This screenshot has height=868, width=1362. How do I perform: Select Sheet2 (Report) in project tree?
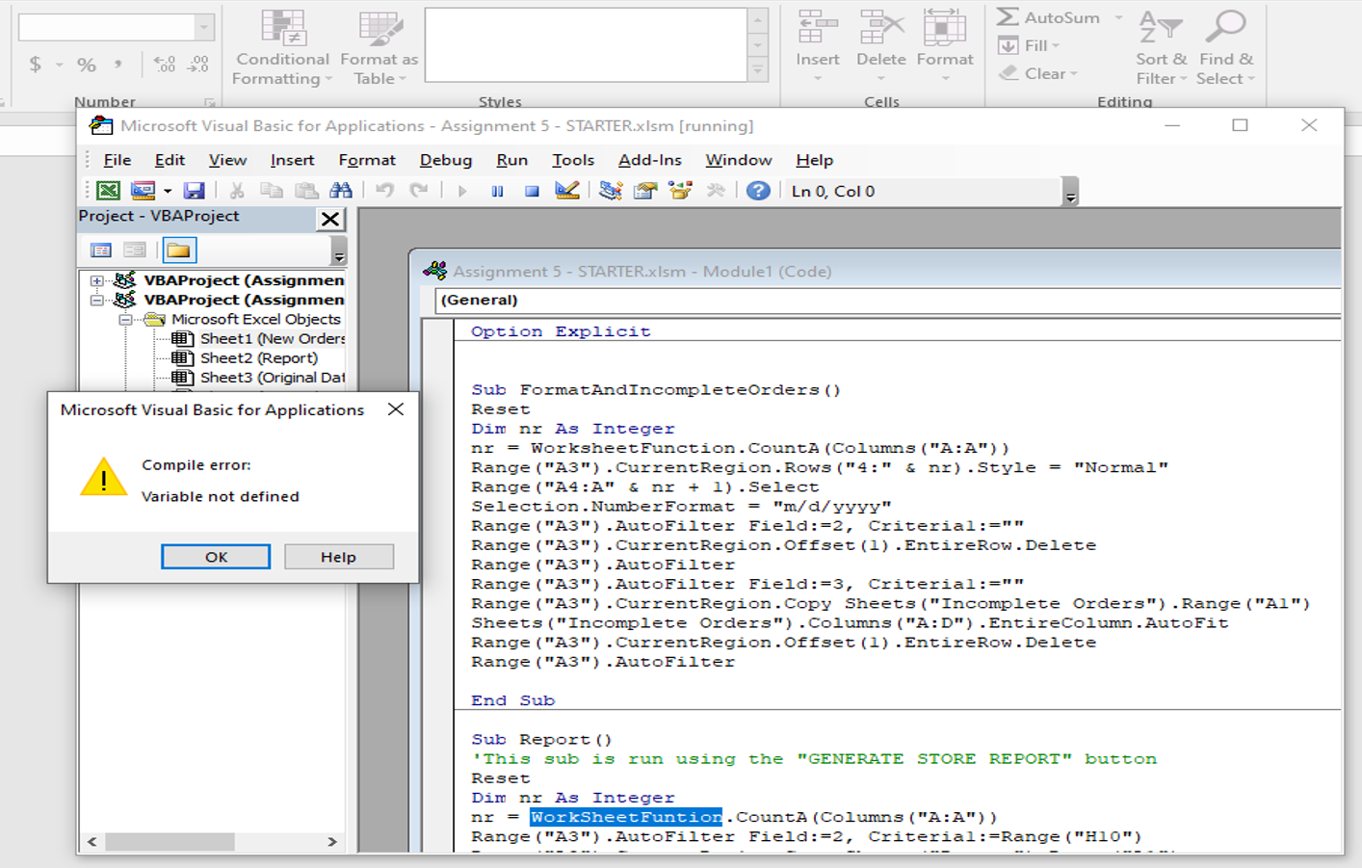click(258, 358)
